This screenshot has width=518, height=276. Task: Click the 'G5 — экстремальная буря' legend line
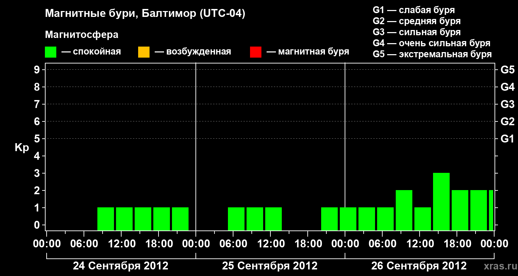(432, 55)
